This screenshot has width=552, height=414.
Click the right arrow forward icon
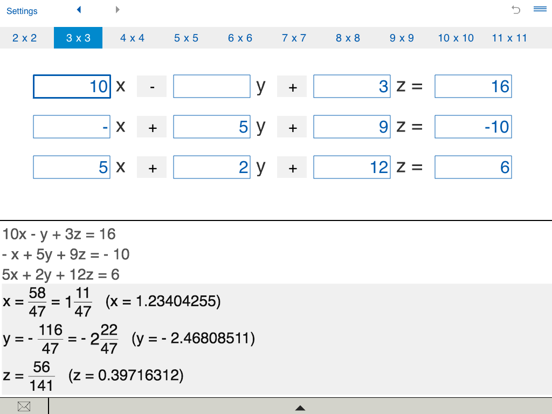(x=118, y=10)
